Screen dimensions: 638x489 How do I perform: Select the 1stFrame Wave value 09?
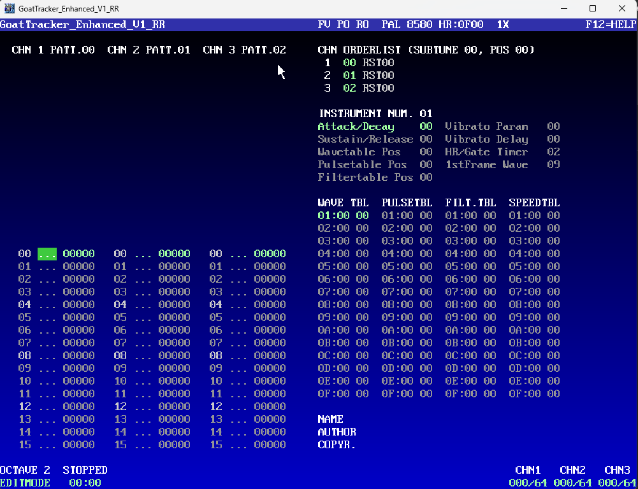pos(553,165)
